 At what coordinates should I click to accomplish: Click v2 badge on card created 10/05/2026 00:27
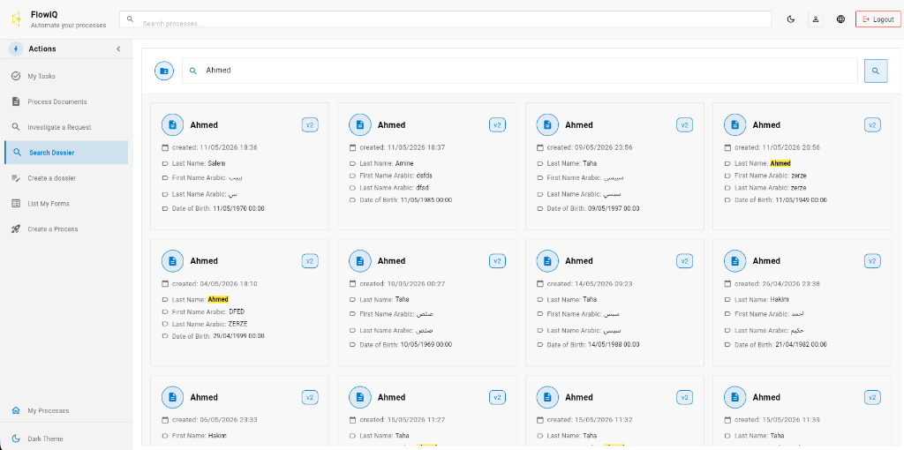tap(497, 261)
